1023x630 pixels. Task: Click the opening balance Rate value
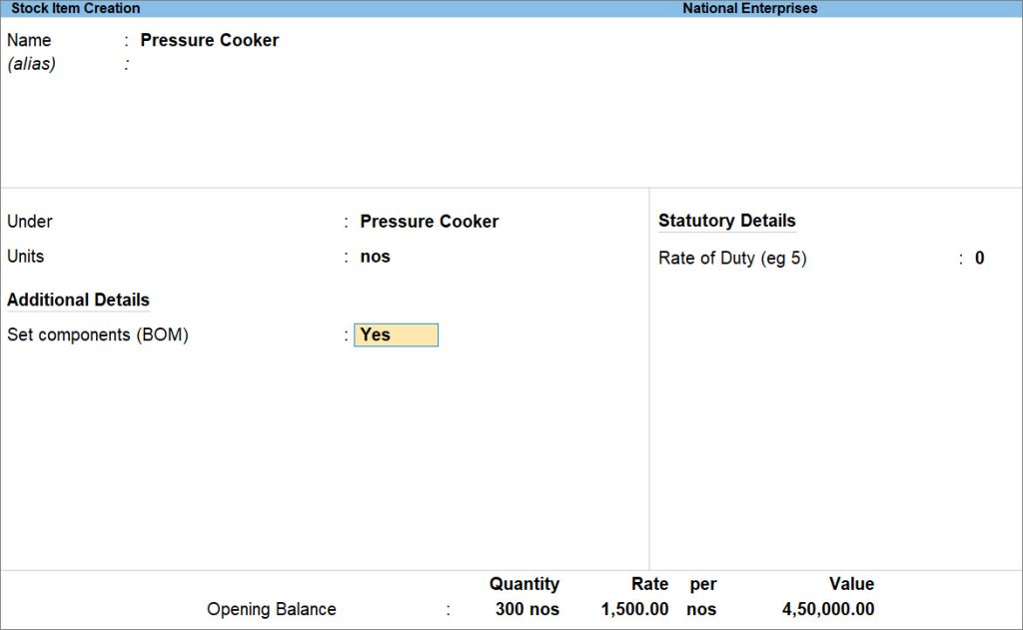[634, 609]
